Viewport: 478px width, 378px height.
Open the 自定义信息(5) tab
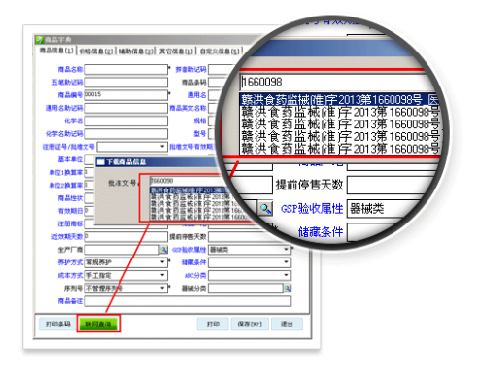[220, 52]
